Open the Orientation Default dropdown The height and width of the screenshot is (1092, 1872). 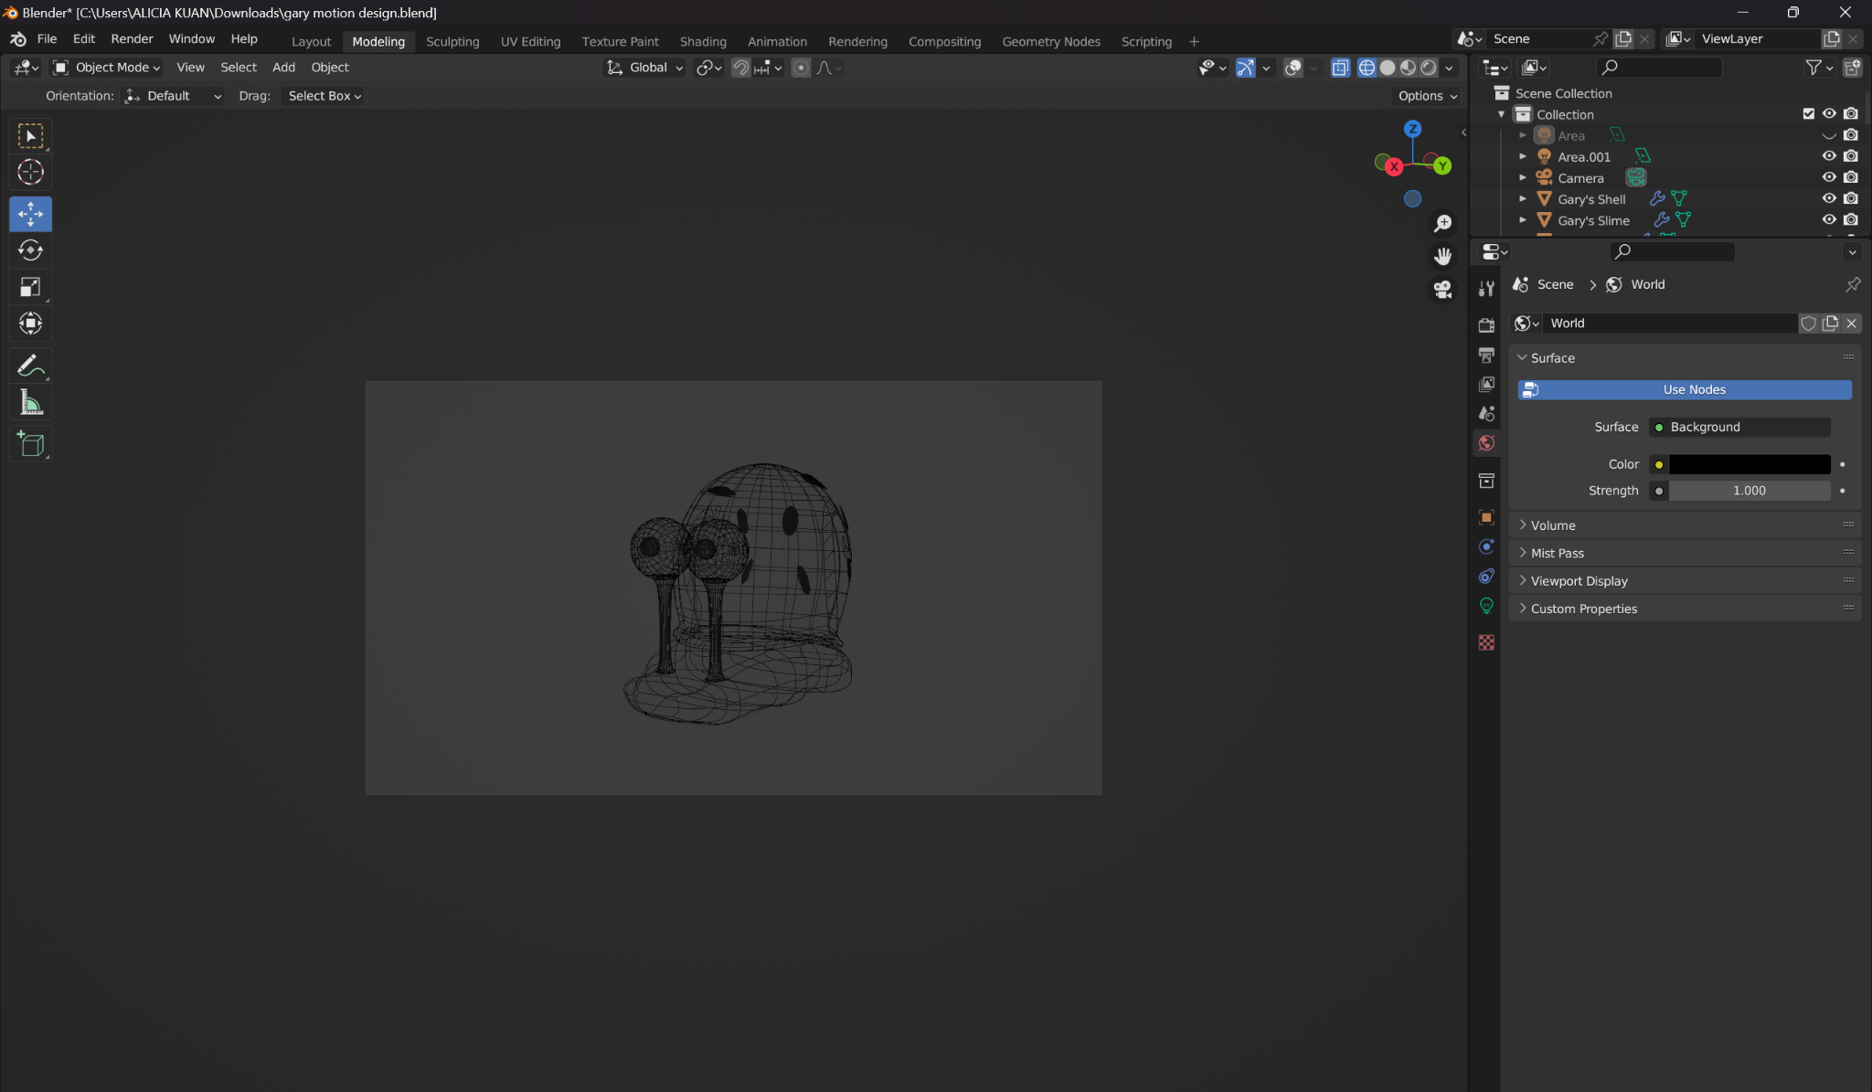[173, 96]
